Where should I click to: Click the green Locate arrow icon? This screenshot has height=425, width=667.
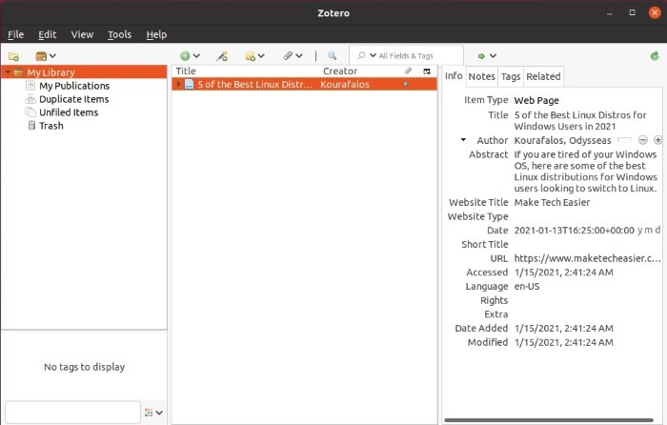(481, 56)
